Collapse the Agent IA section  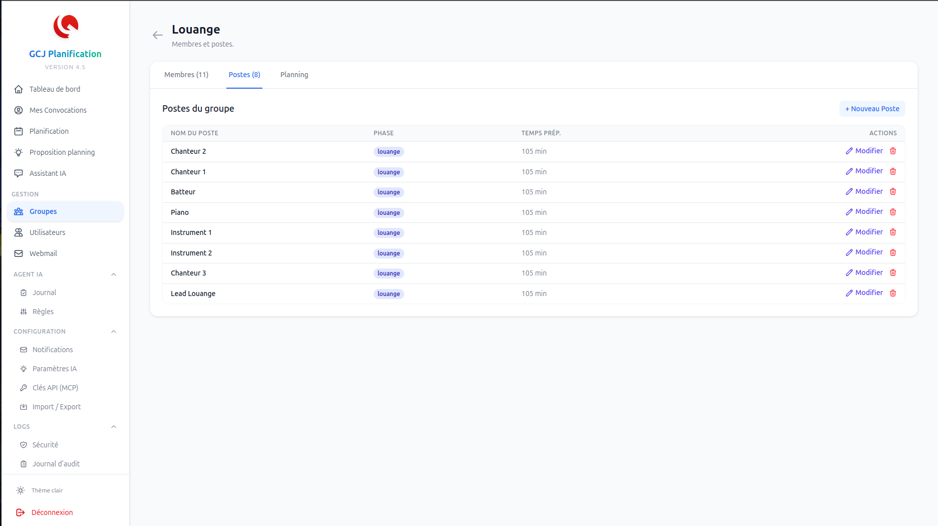coord(114,275)
